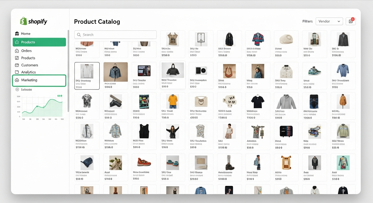Click the Filters label
The height and width of the screenshot is (203, 373).
[x=307, y=21]
